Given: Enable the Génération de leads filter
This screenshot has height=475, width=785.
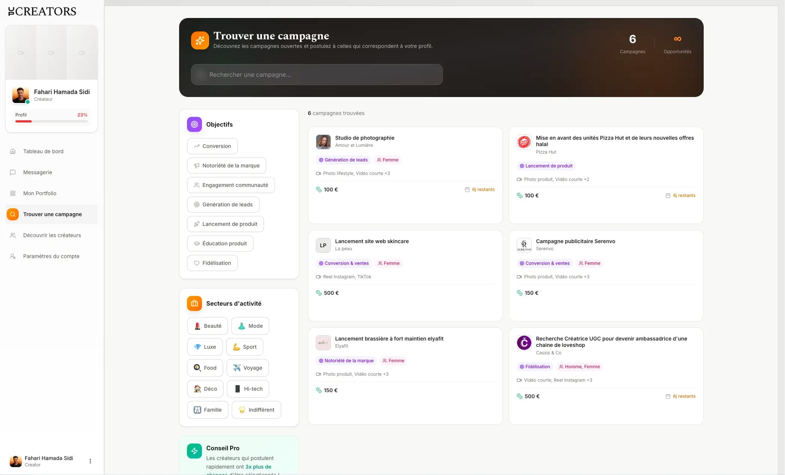Looking at the screenshot, I should coord(223,205).
